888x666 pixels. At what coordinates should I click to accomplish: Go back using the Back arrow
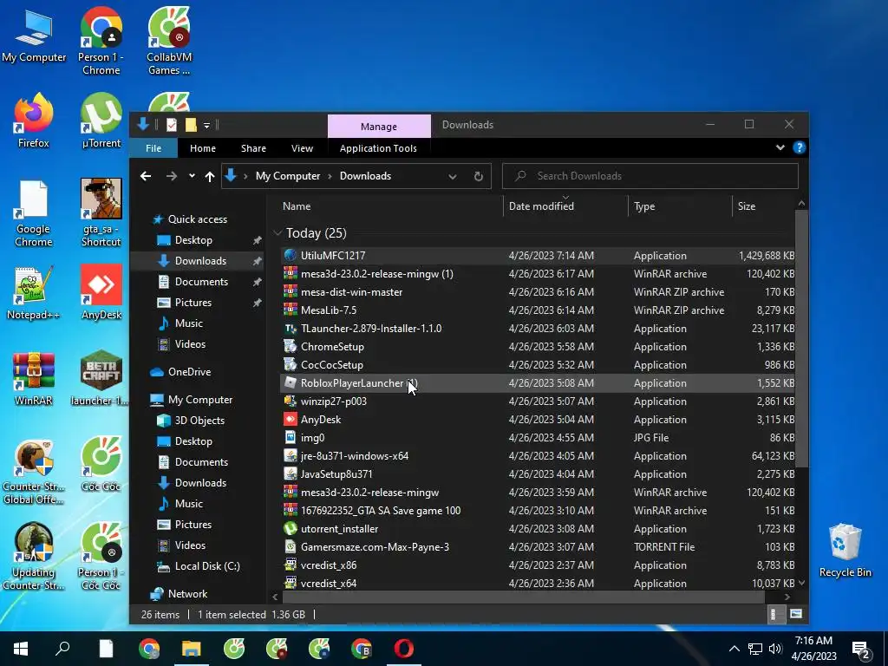146,176
